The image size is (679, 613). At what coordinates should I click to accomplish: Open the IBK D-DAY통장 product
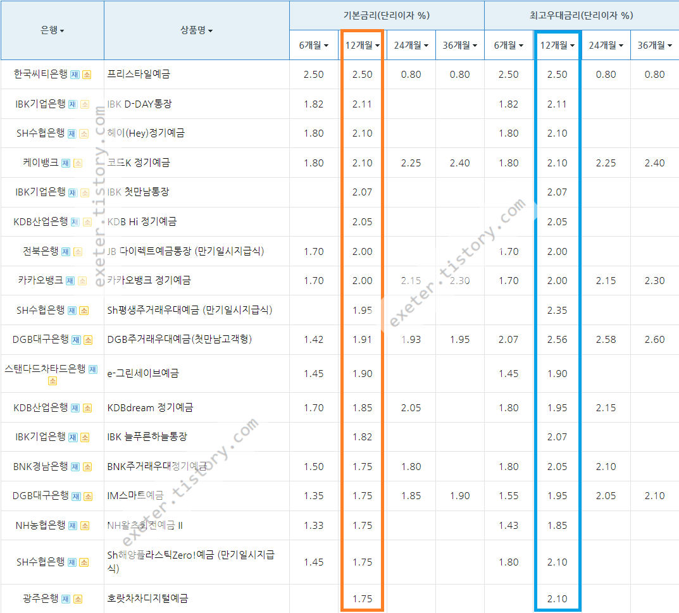click(139, 104)
